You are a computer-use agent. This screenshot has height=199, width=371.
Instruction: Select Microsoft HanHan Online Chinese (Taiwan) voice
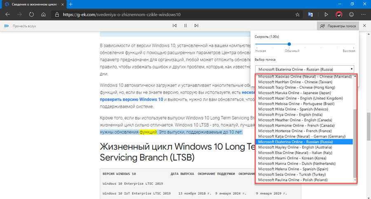tap(304, 82)
